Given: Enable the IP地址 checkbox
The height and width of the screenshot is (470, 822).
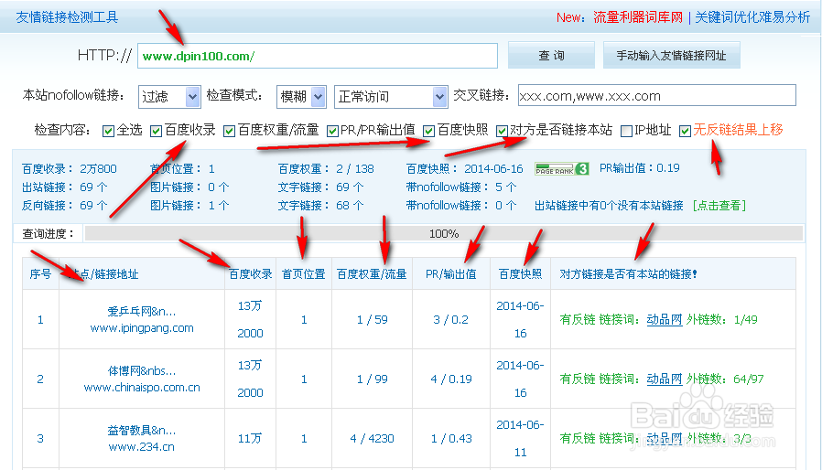Looking at the screenshot, I should click(x=627, y=131).
